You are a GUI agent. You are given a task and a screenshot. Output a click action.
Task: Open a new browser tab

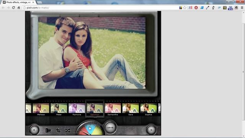(39, 2)
